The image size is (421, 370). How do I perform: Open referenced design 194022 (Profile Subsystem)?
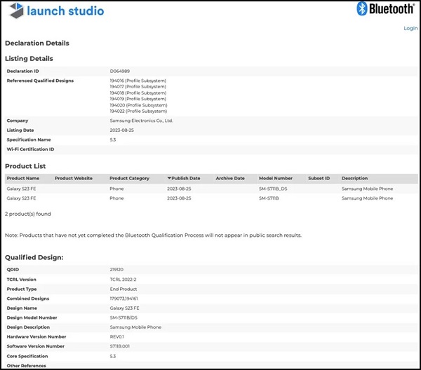point(138,111)
